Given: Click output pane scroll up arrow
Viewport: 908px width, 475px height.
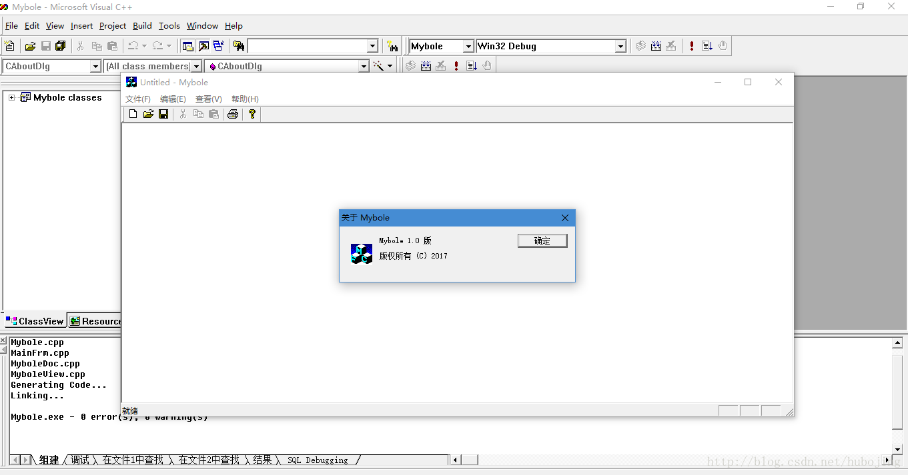Looking at the screenshot, I should tap(897, 343).
